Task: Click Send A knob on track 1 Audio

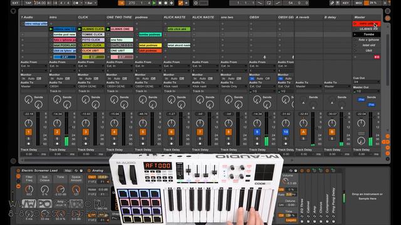Action: click(x=28, y=99)
